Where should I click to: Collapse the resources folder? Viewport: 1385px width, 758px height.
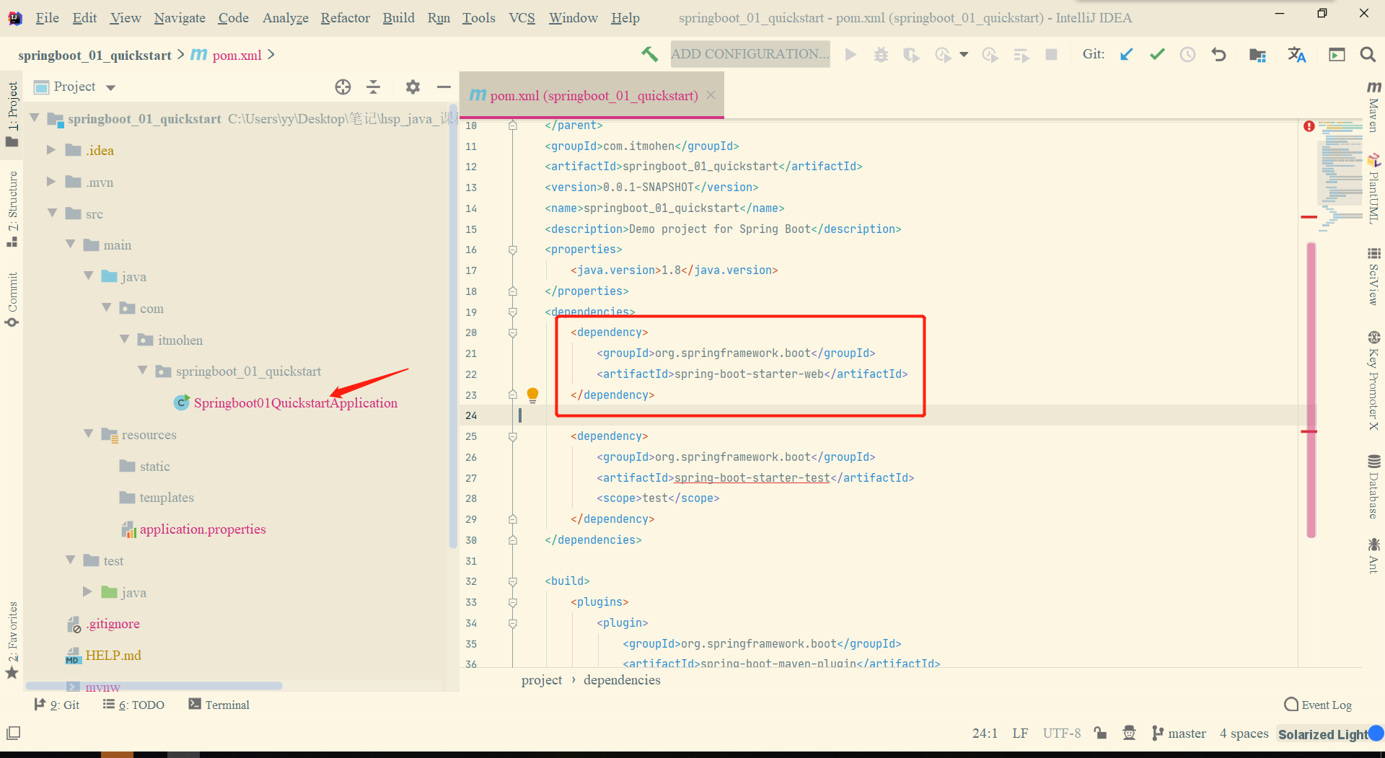click(88, 434)
